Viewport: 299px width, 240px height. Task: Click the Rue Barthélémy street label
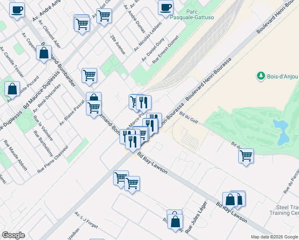coord(43,144)
